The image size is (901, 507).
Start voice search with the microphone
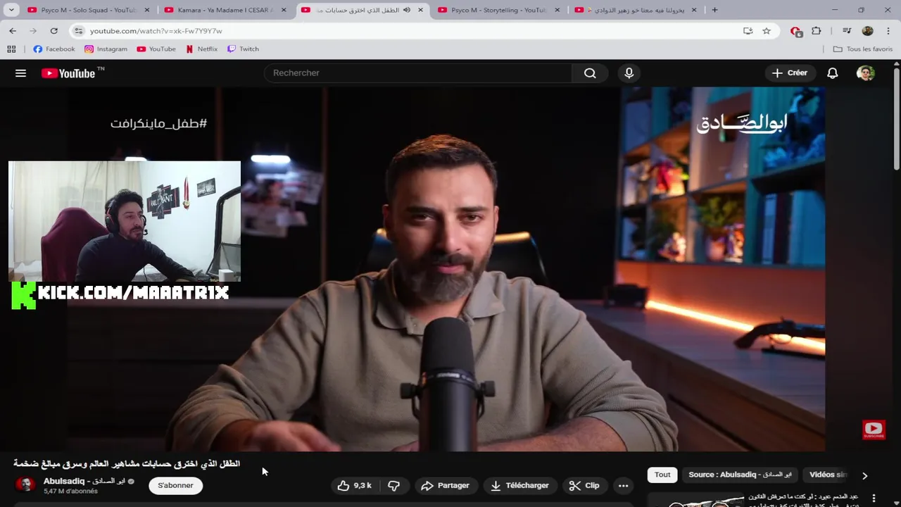[x=629, y=73]
